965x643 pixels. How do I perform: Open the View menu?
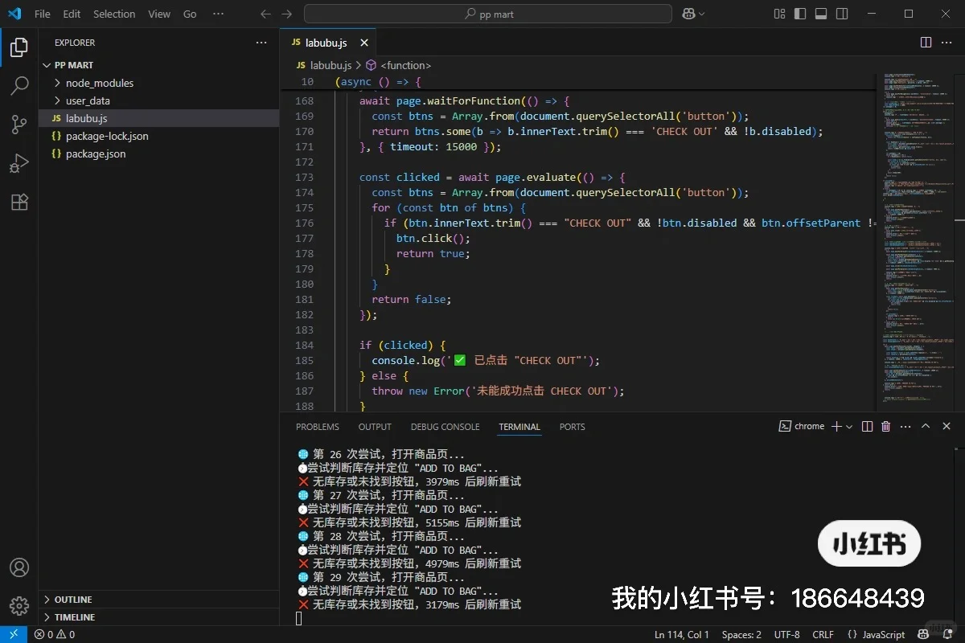(159, 14)
